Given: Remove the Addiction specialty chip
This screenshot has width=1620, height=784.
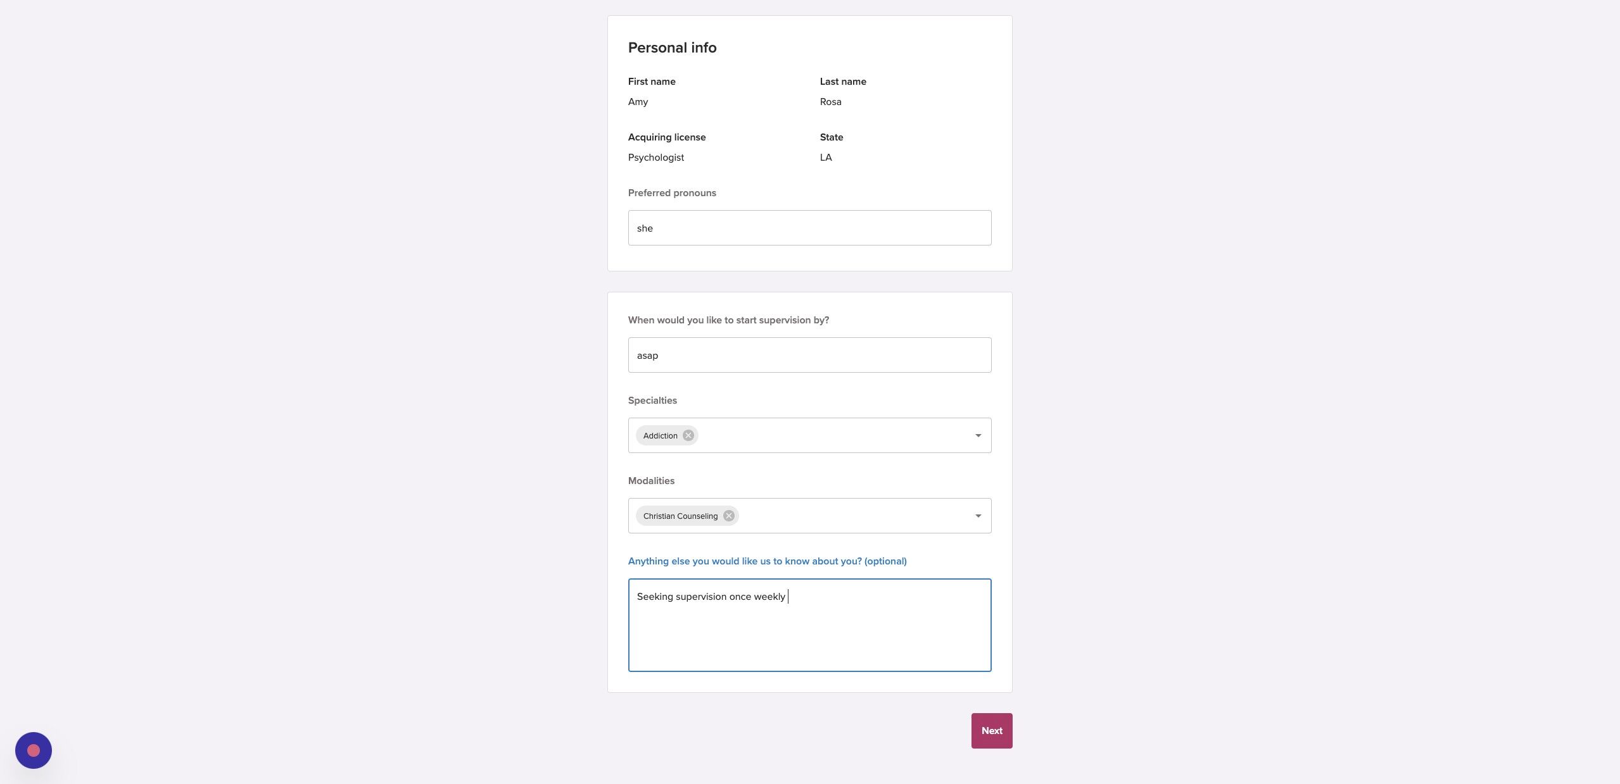Looking at the screenshot, I should [688, 435].
